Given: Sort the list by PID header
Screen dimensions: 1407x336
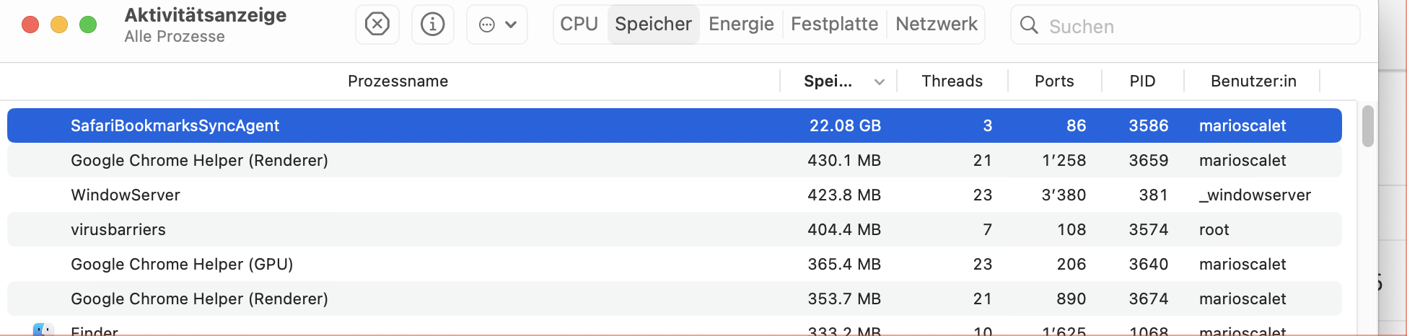Looking at the screenshot, I should (x=1142, y=81).
